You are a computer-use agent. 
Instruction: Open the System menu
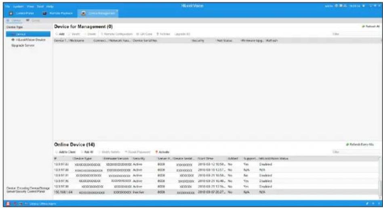18,6
